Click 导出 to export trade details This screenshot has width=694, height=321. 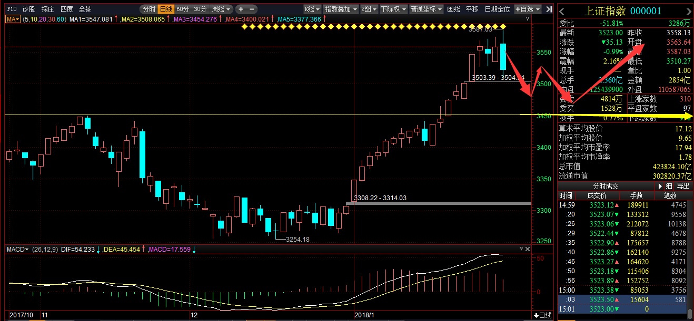coord(683,186)
